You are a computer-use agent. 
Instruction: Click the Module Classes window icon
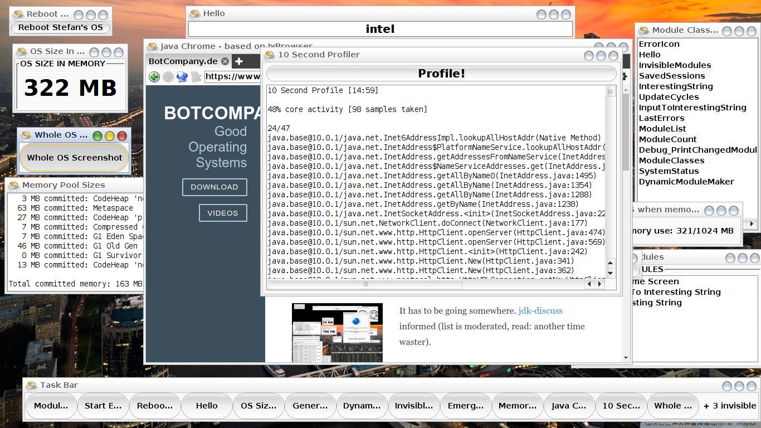coord(644,31)
